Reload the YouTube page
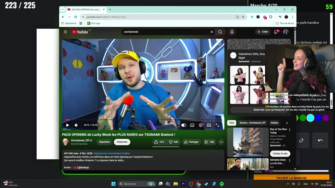Viewport: 335px width, 188px height. click(75, 17)
